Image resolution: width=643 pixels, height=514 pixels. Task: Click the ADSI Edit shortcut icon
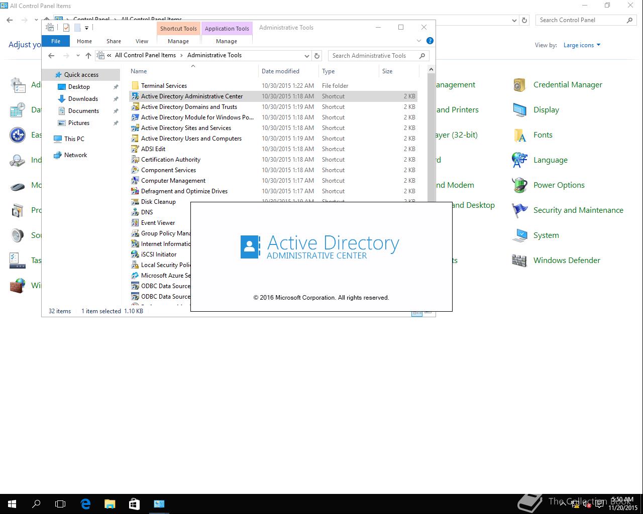pos(135,149)
